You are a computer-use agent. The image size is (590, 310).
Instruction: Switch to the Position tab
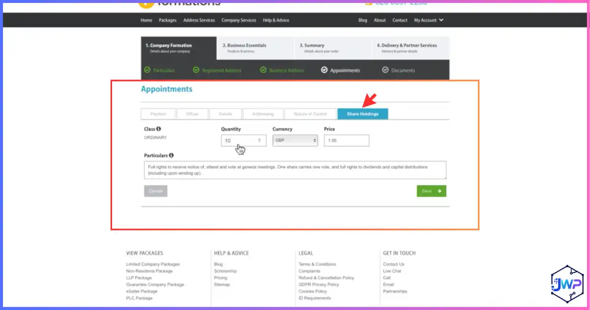pos(158,114)
